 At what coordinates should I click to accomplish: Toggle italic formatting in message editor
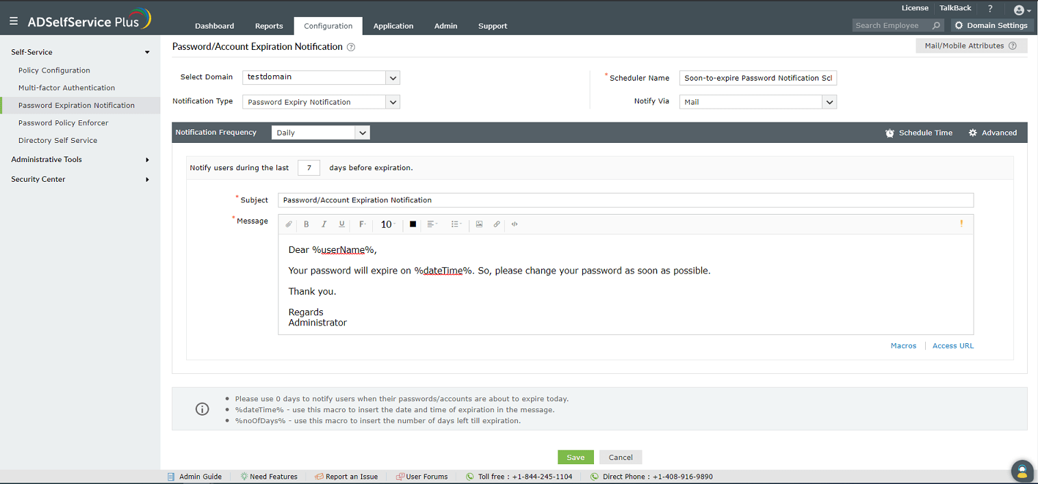click(x=324, y=224)
